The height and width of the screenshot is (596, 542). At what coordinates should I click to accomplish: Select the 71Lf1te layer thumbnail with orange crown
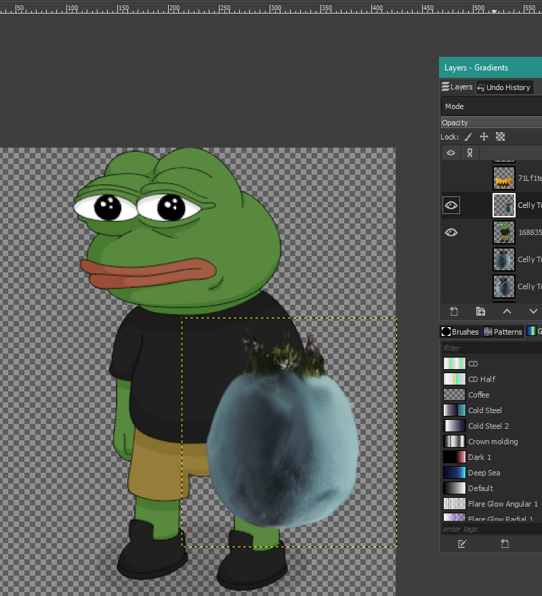[504, 178]
